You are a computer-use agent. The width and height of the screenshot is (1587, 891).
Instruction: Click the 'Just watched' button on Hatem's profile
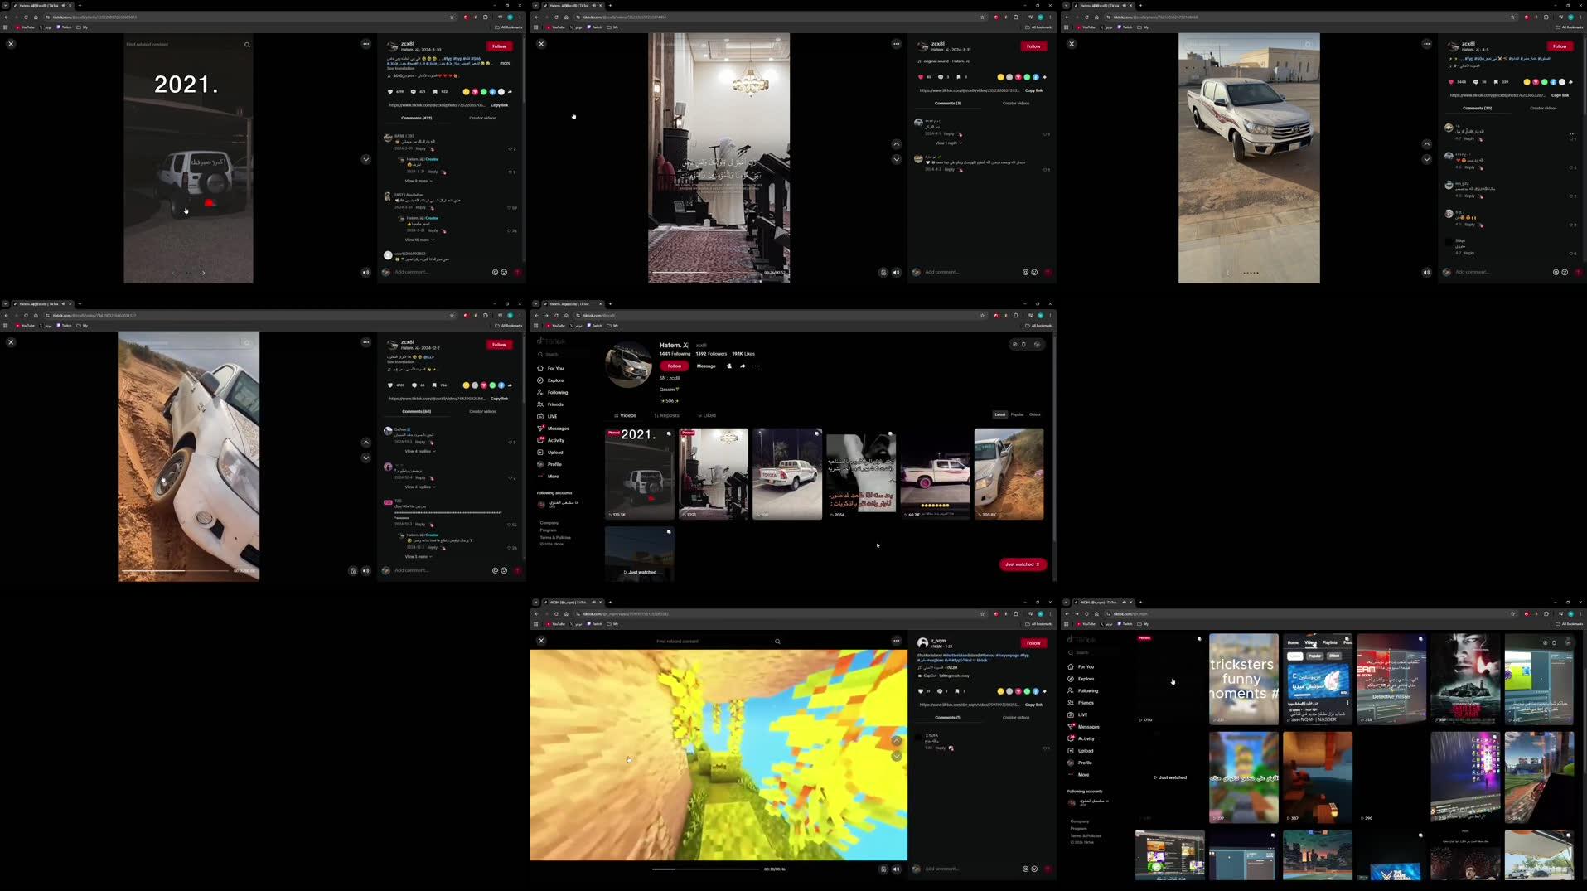click(x=1023, y=564)
